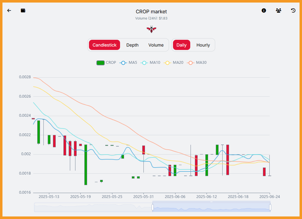The image size is (302, 219).
Task: Click the 2025-05-13 date axis label
Action: tap(49, 197)
